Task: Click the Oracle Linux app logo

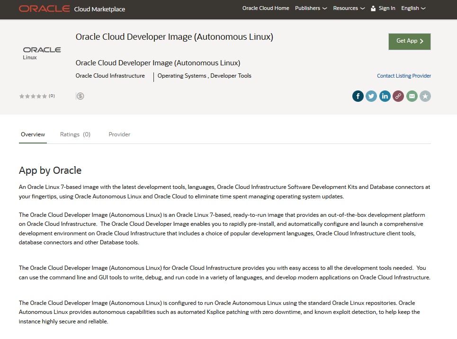Action: 42,52
